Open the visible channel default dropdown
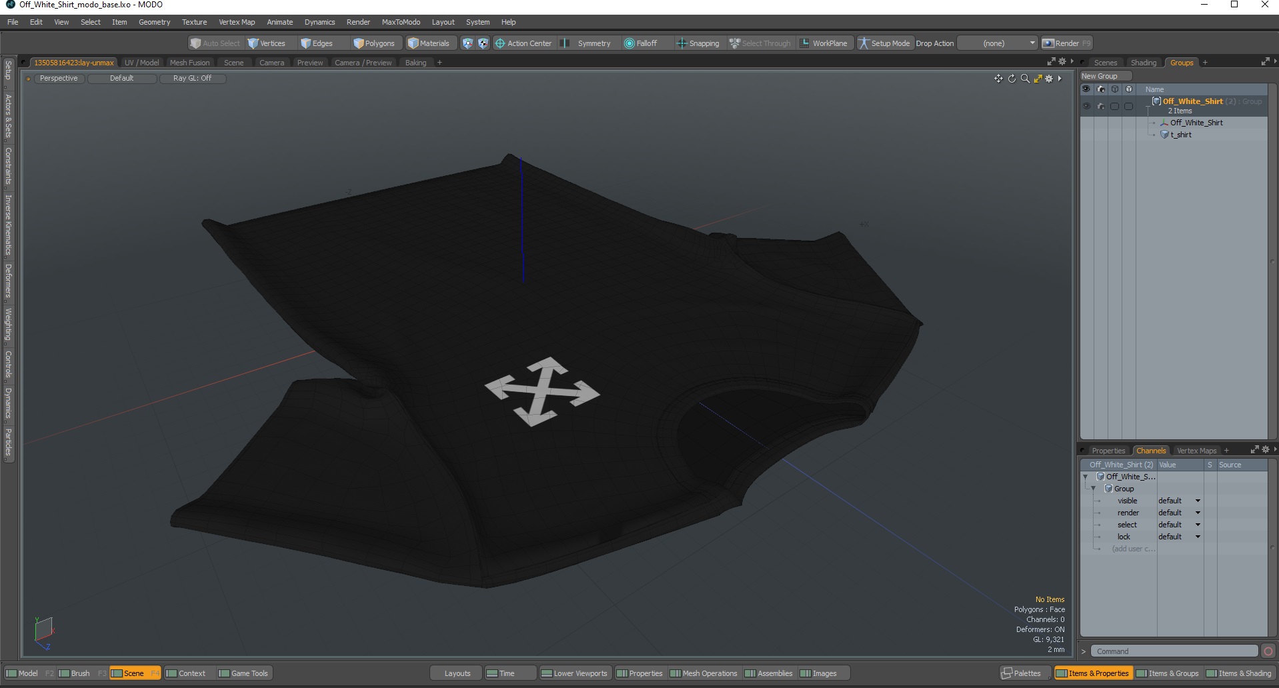 coord(1179,501)
